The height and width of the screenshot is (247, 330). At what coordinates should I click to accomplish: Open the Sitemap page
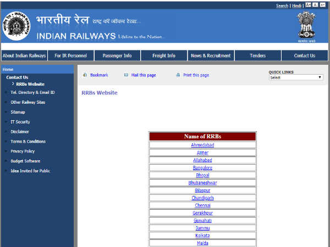(x=18, y=112)
